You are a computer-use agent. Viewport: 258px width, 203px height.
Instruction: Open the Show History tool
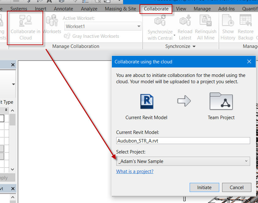tap(228, 27)
